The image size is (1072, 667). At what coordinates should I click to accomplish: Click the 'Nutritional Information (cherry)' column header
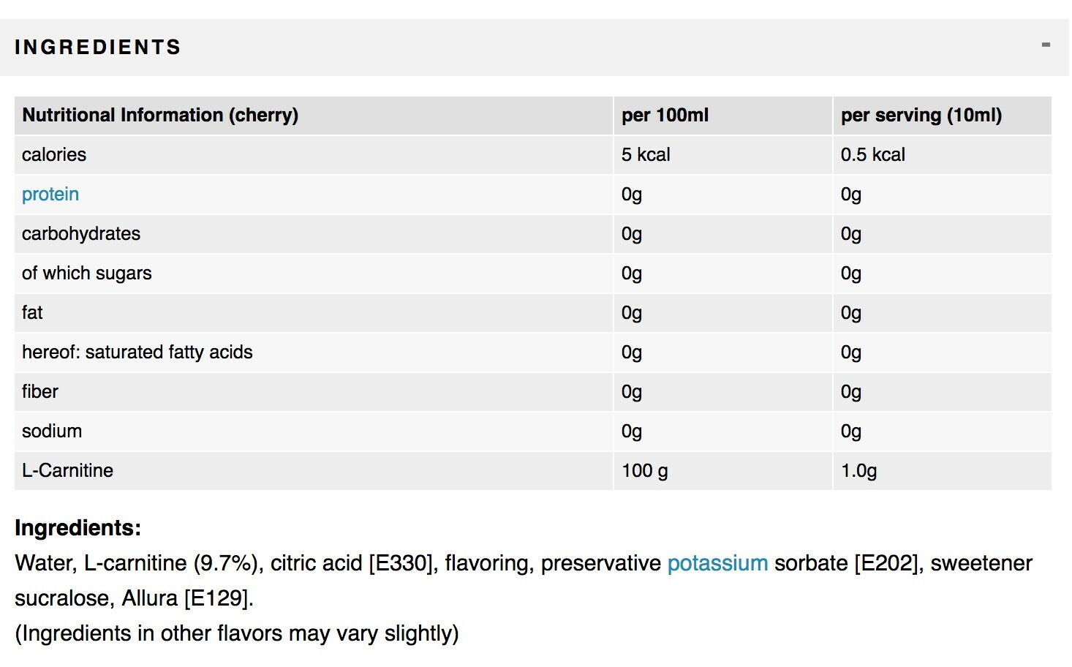(160, 116)
